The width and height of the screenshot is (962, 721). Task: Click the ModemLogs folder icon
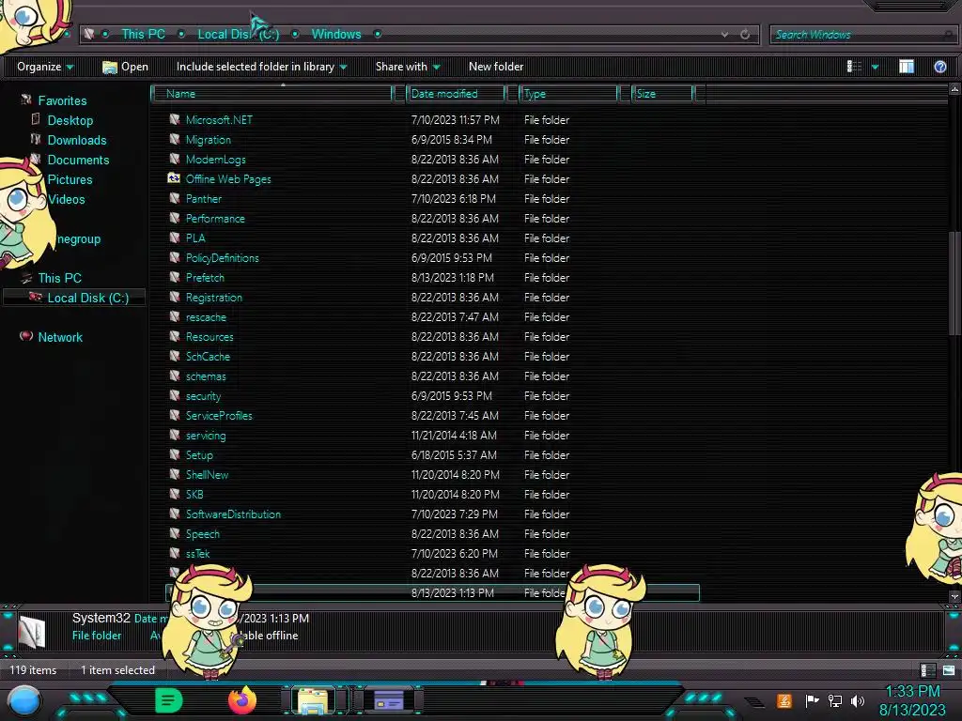[x=174, y=159]
